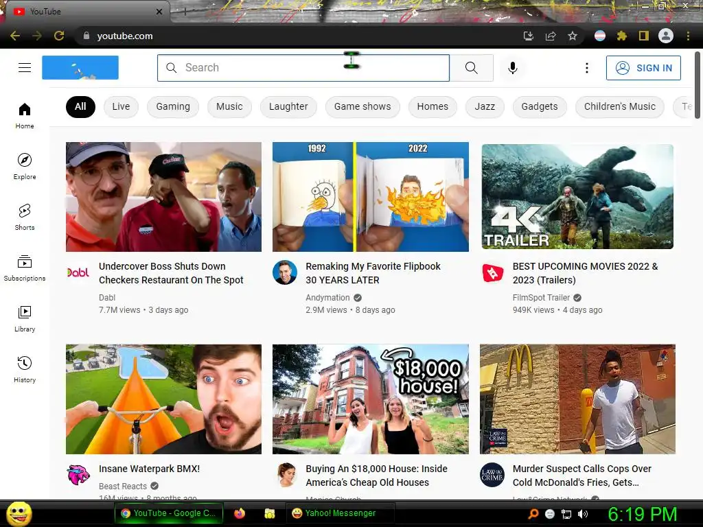Click the SIGN IN button

point(643,68)
